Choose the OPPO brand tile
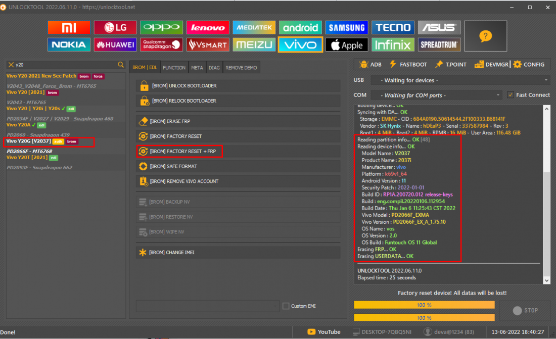The height and width of the screenshot is (339, 556). (x=161, y=27)
